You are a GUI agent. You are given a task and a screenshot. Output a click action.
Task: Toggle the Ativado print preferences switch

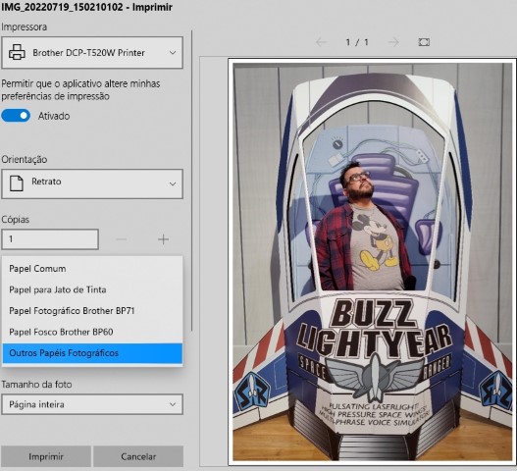coord(16,116)
